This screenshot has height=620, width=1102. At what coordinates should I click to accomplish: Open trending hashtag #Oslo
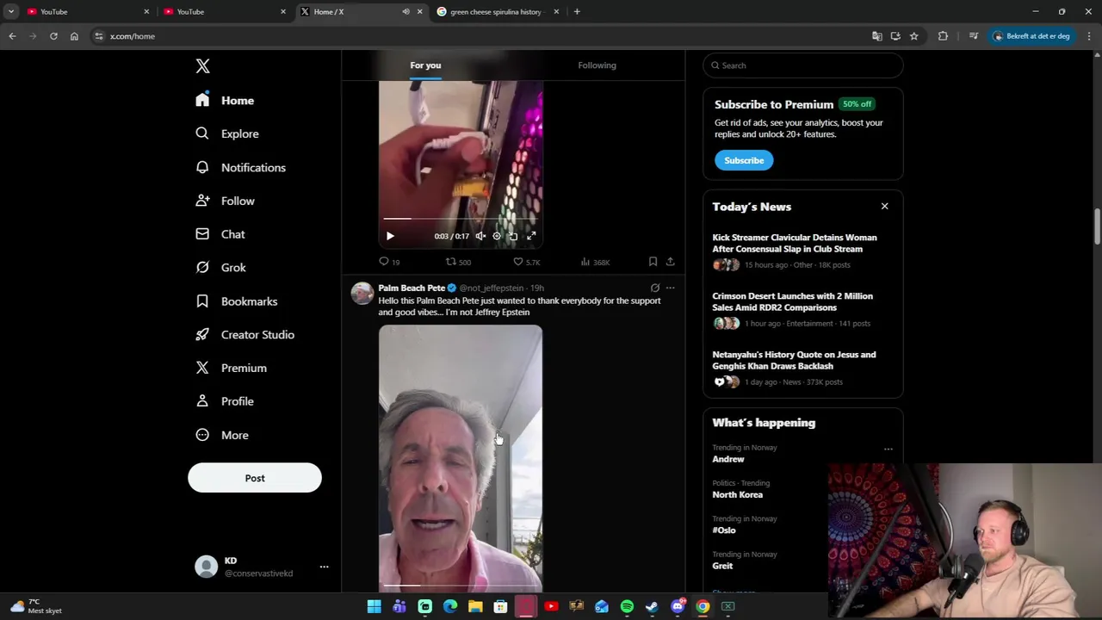(724, 530)
